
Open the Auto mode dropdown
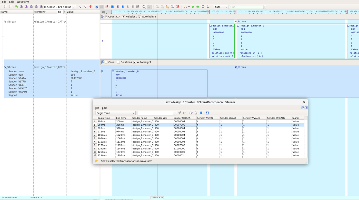coord(221,7)
